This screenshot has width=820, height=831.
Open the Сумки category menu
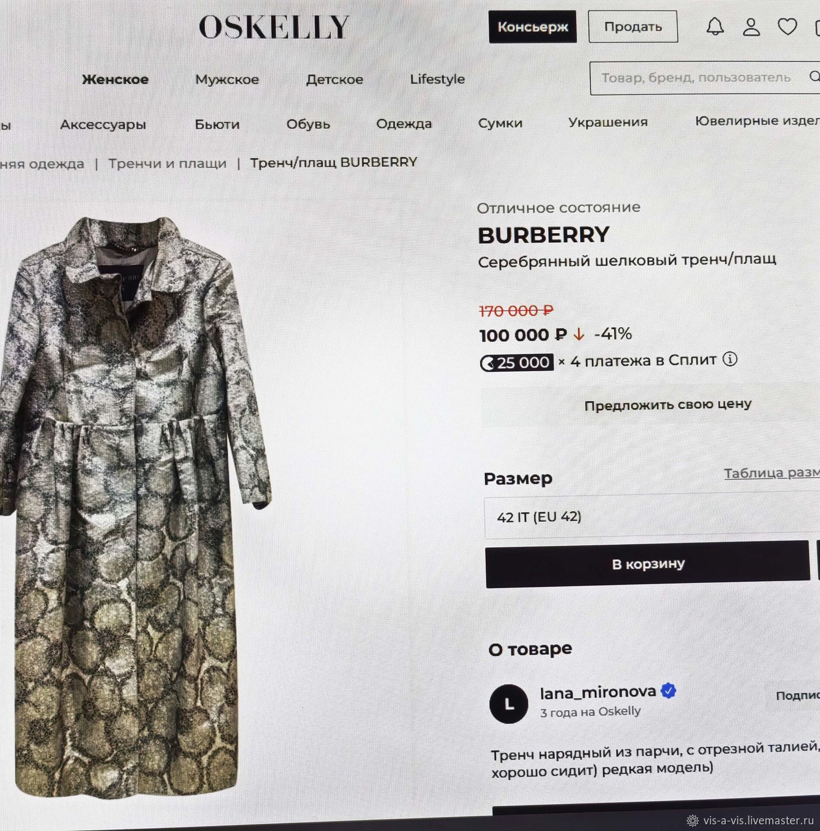(500, 123)
